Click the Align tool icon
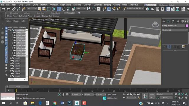 point(152,9)
